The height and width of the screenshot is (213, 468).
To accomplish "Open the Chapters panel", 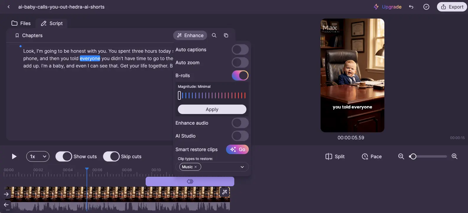I will [x=29, y=35].
